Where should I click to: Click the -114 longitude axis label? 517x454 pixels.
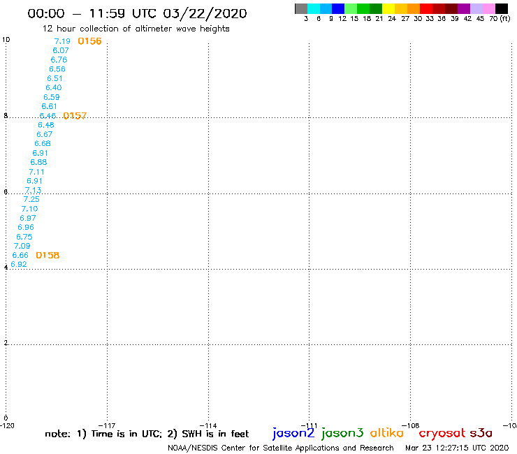coord(208,425)
